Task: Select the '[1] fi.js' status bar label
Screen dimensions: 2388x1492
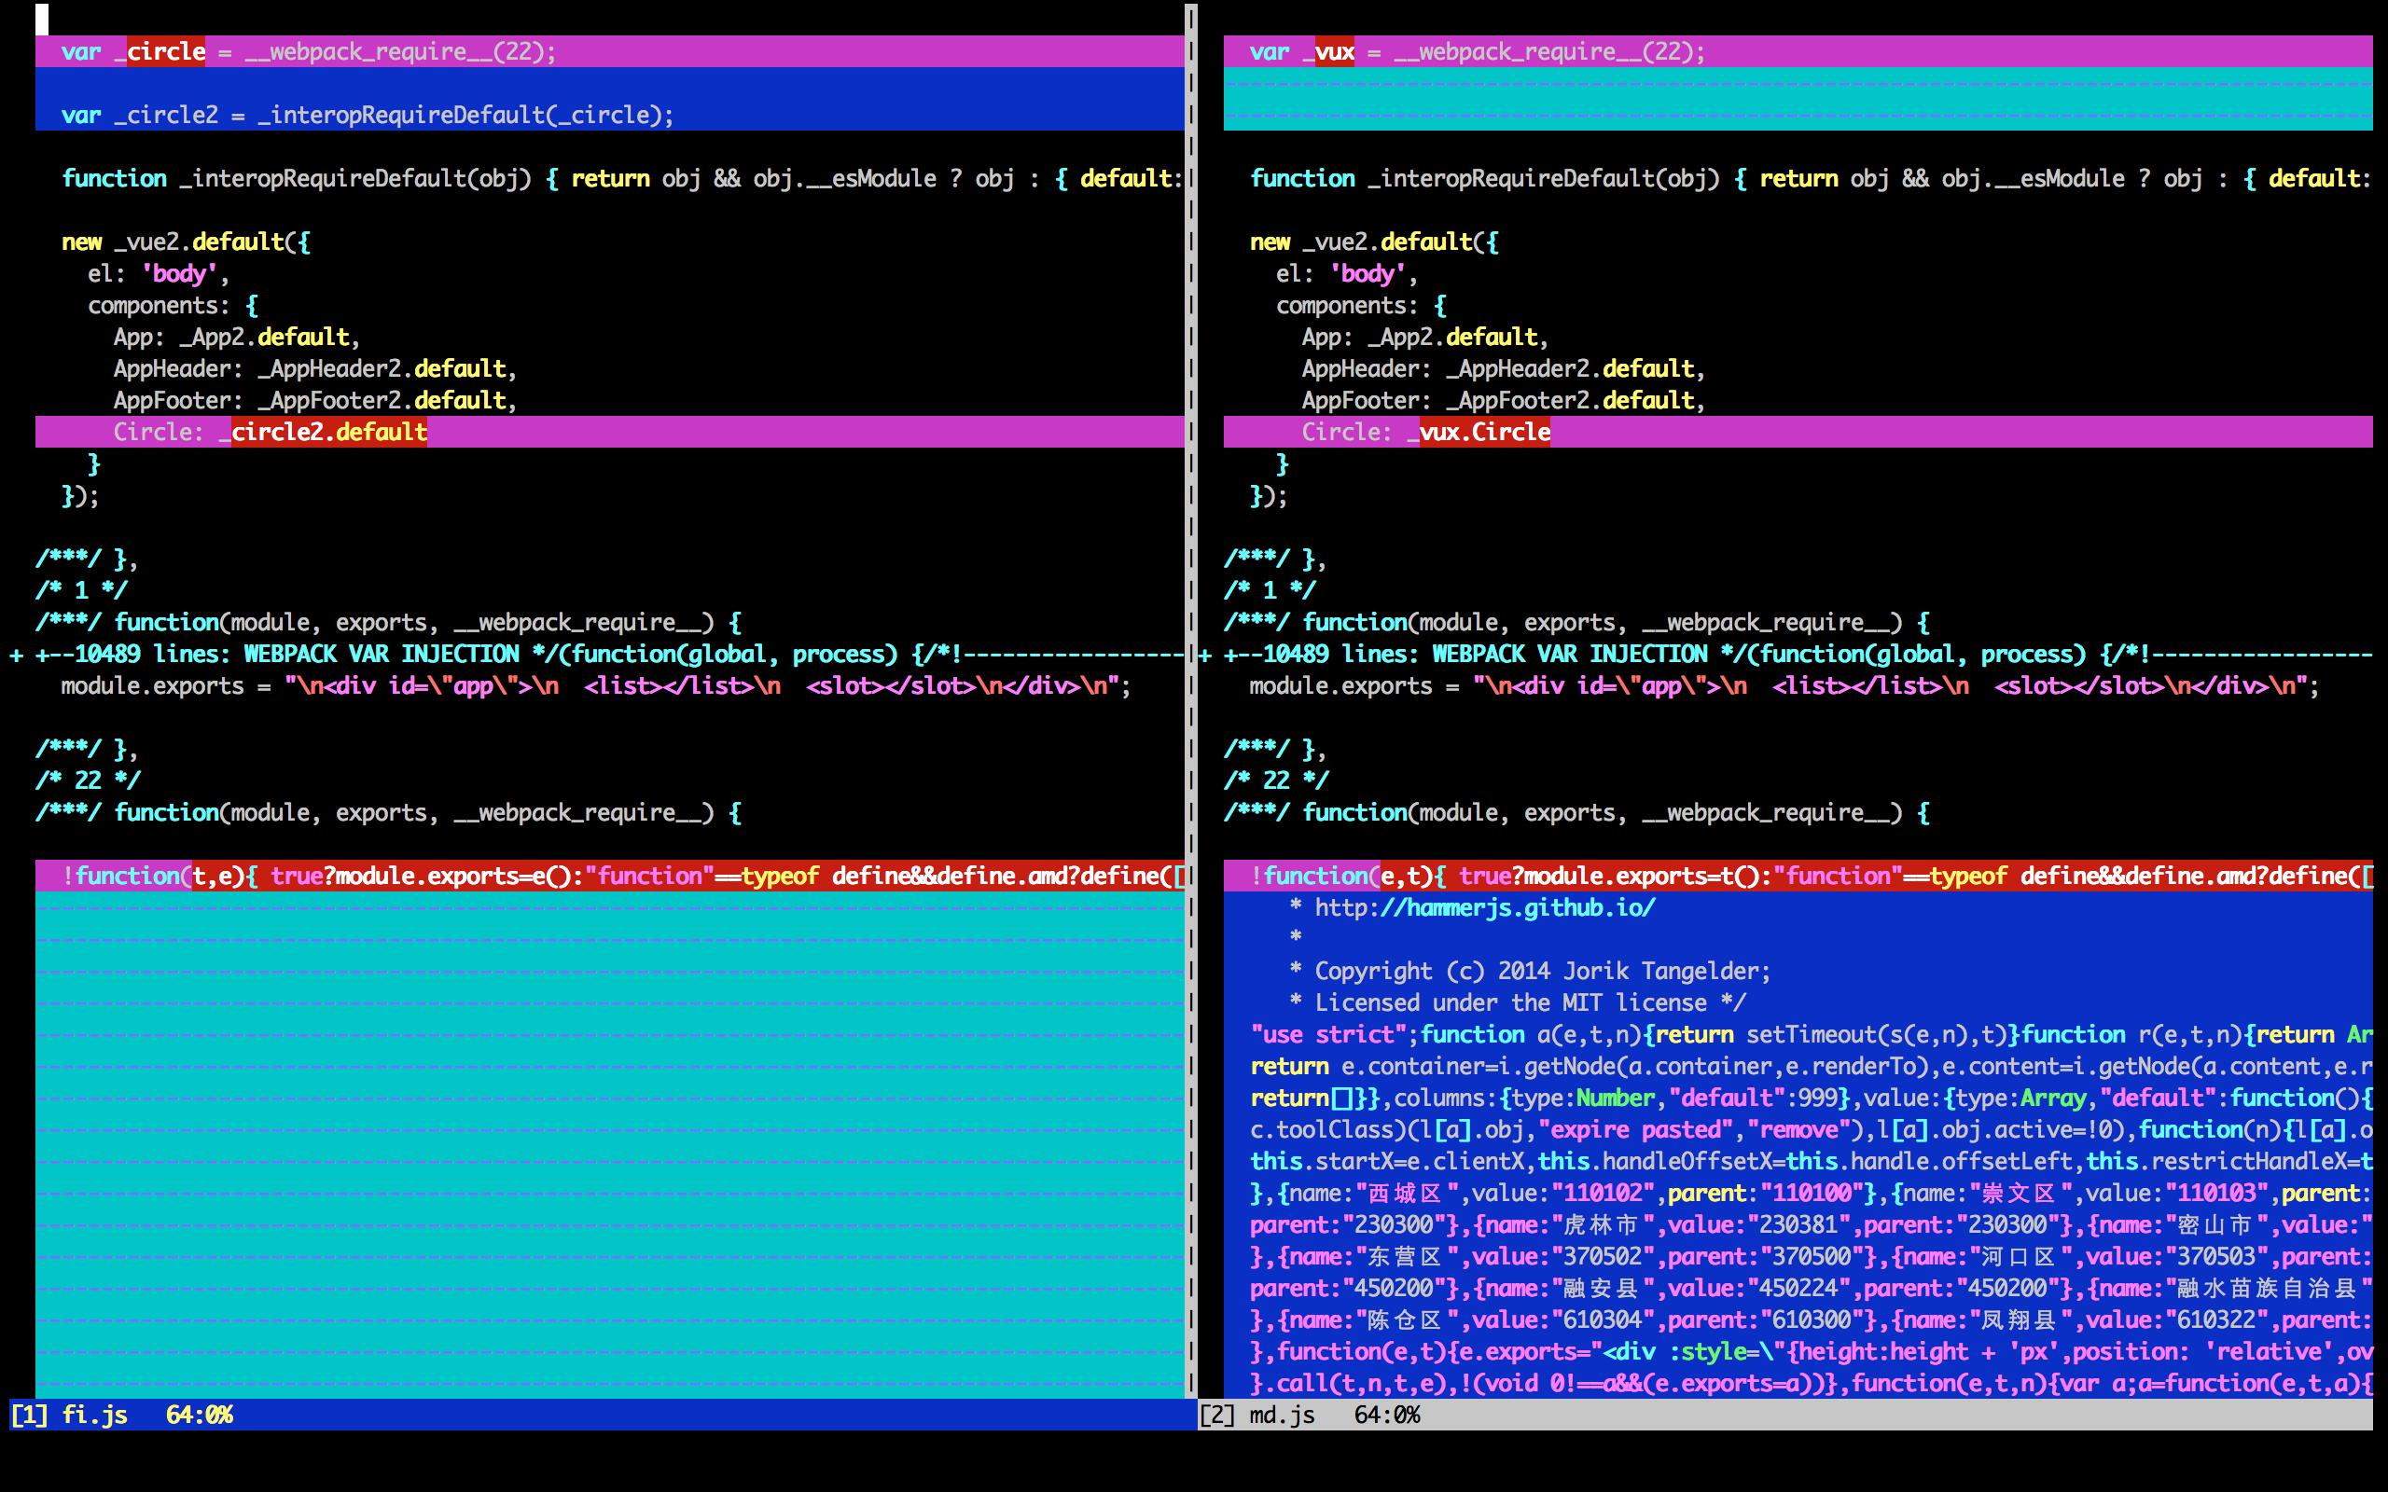Action: click(x=69, y=1415)
